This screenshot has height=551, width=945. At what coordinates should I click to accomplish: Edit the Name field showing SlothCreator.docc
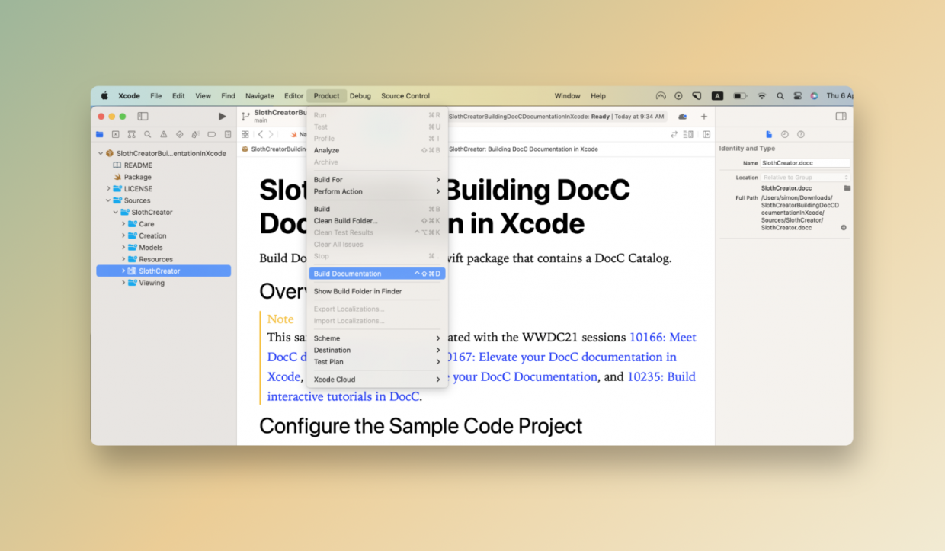[806, 162]
